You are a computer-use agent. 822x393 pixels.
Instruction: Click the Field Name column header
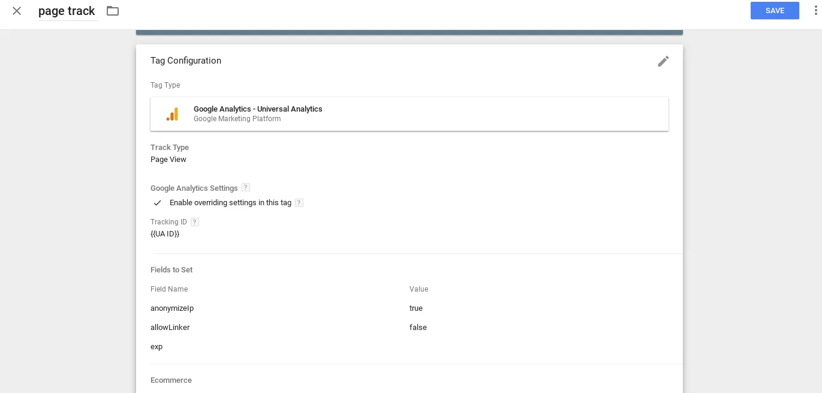click(169, 289)
